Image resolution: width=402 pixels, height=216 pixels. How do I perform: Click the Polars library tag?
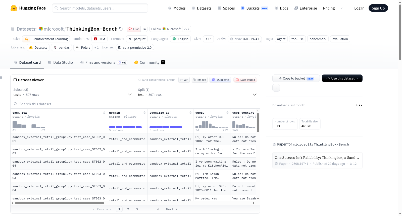pos(83,47)
